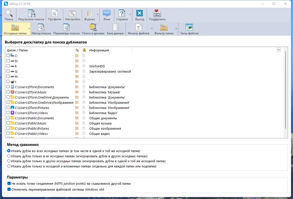This screenshot has width=293, height=199.
Task: Check the C: drive checkbox
Action: (8, 55)
